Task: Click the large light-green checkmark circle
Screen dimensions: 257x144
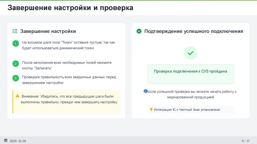Action: pyautogui.click(x=190, y=53)
